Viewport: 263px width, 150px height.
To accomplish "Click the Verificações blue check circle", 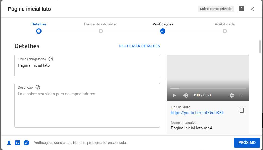I will (x=163, y=31).
